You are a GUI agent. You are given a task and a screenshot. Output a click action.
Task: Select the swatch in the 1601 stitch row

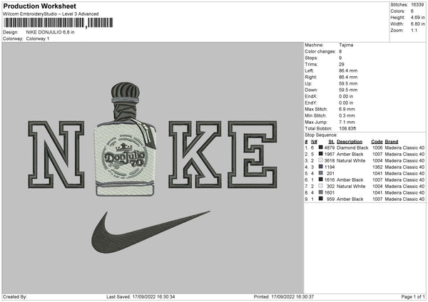click(x=321, y=192)
